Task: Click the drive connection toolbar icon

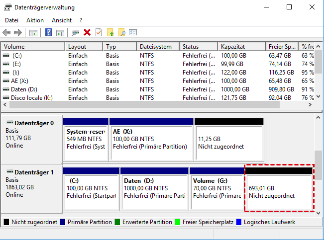Action: point(76,32)
